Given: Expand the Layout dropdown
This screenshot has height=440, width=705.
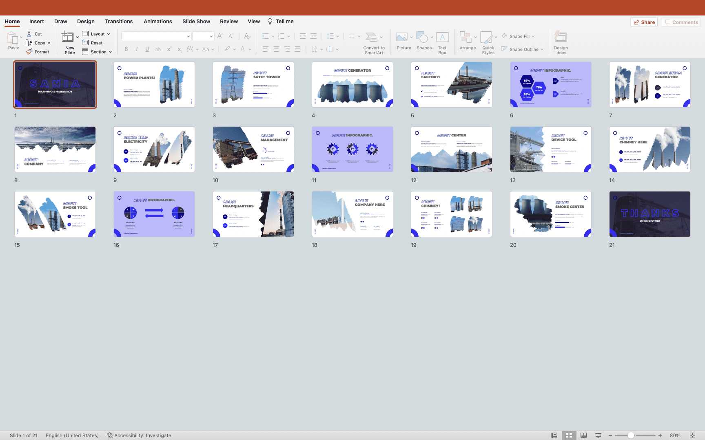Looking at the screenshot, I should click(109, 34).
